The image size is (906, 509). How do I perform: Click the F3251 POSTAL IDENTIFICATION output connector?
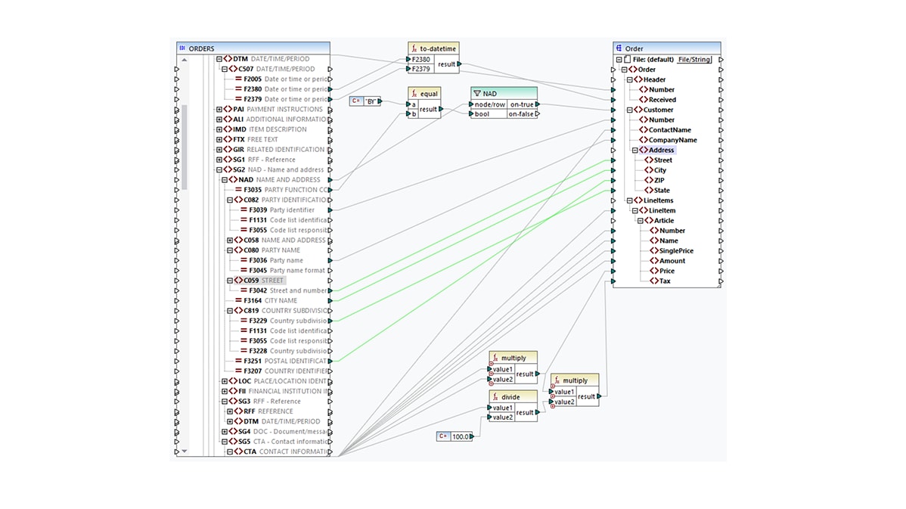[x=330, y=361]
